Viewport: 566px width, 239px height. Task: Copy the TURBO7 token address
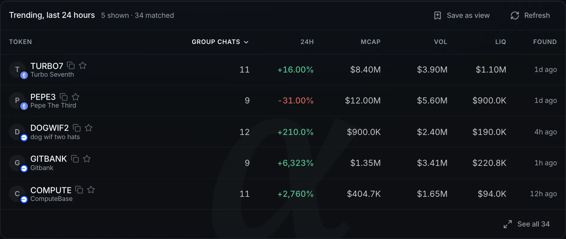click(x=71, y=65)
